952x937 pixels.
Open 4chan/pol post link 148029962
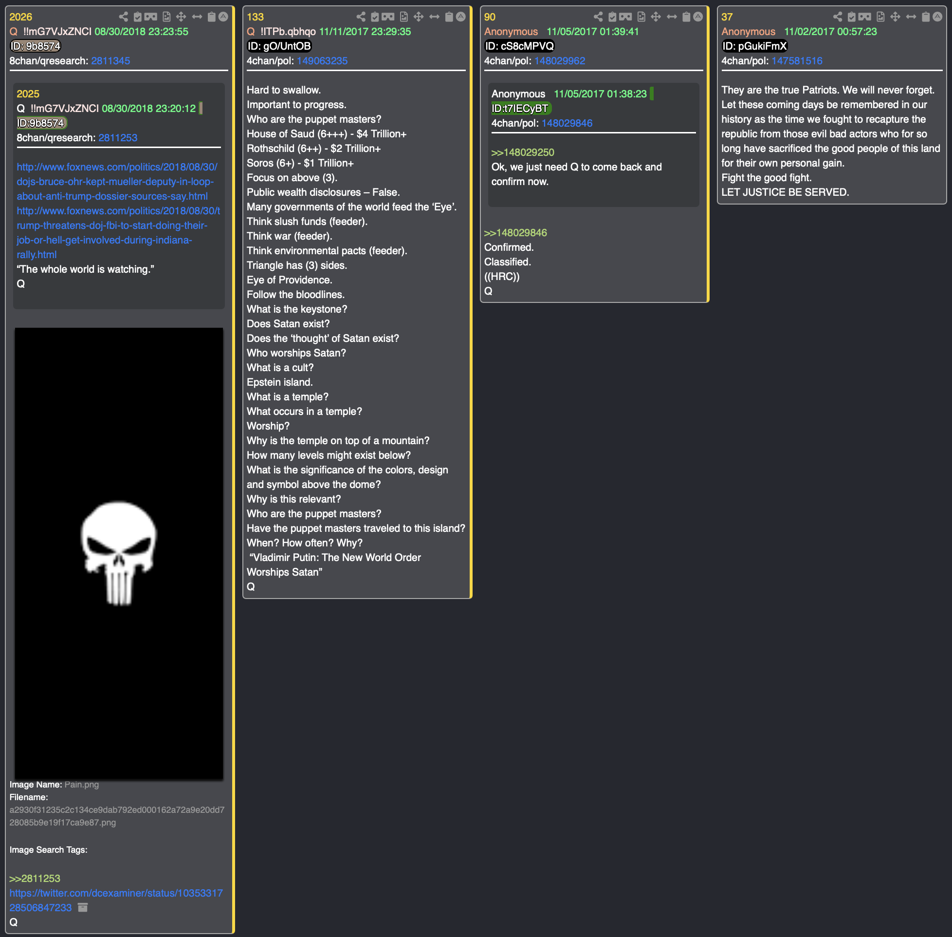point(560,60)
